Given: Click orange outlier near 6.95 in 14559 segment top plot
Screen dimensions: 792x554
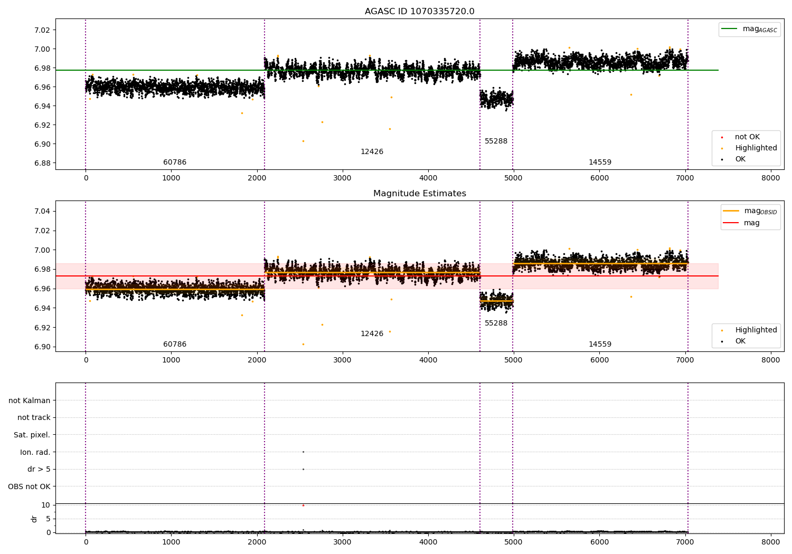Looking at the screenshot, I should pos(631,94).
